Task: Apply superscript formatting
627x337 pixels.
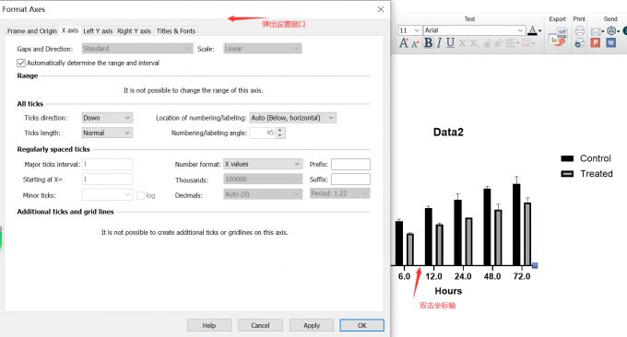Action: pyautogui.click(x=463, y=42)
